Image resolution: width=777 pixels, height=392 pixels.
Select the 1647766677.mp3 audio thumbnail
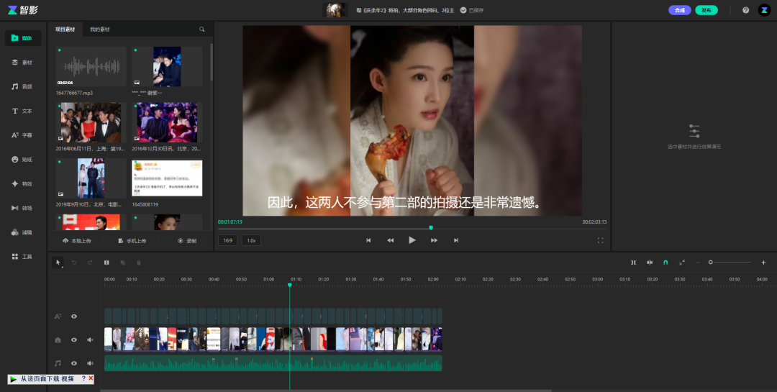(x=91, y=67)
